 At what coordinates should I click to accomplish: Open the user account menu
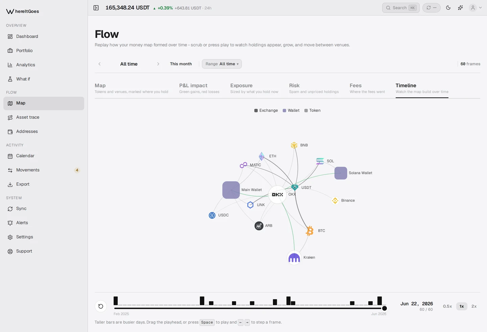(476, 8)
